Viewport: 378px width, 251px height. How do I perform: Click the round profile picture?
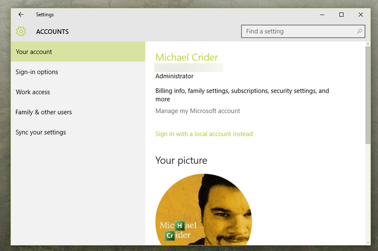click(204, 210)
